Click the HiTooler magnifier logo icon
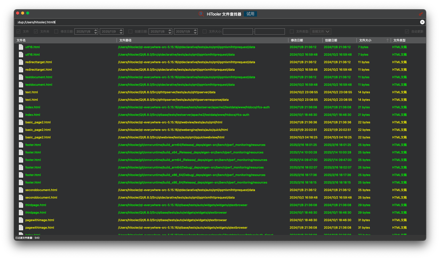This screenshot has height=259, width=440. pos(201,14)
